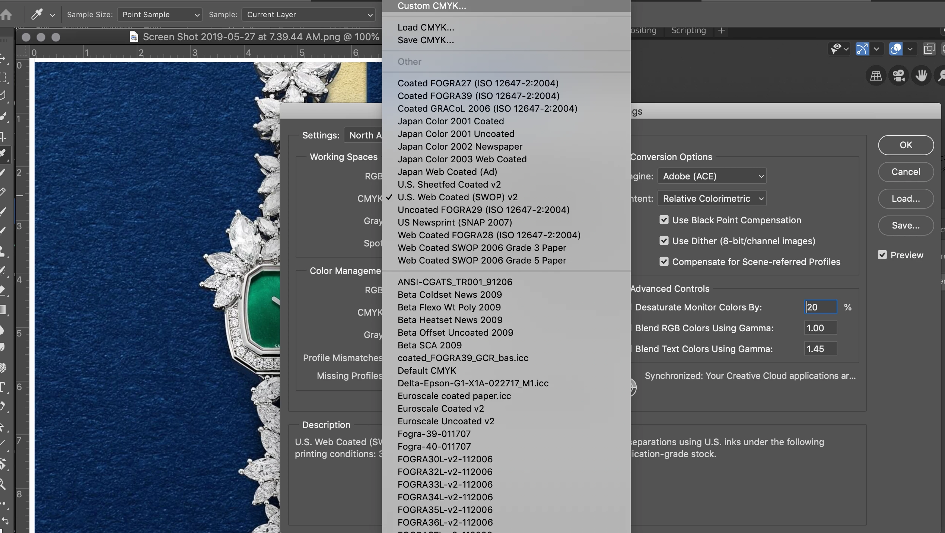Toggle the show overlays icon
This screenshot has height=533, width=945.
pyautogui.click(x=896, y=49)
